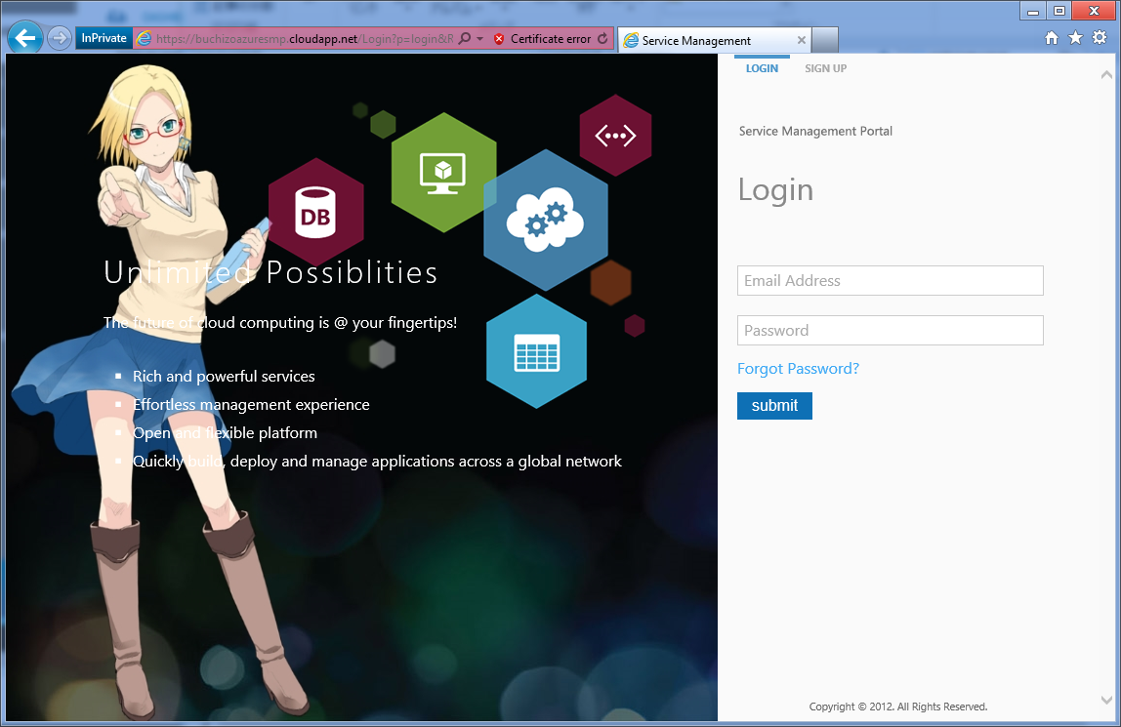Select the LOGIN tab
The height and width of the screenshot is (727, 1121).
(762, 68)
